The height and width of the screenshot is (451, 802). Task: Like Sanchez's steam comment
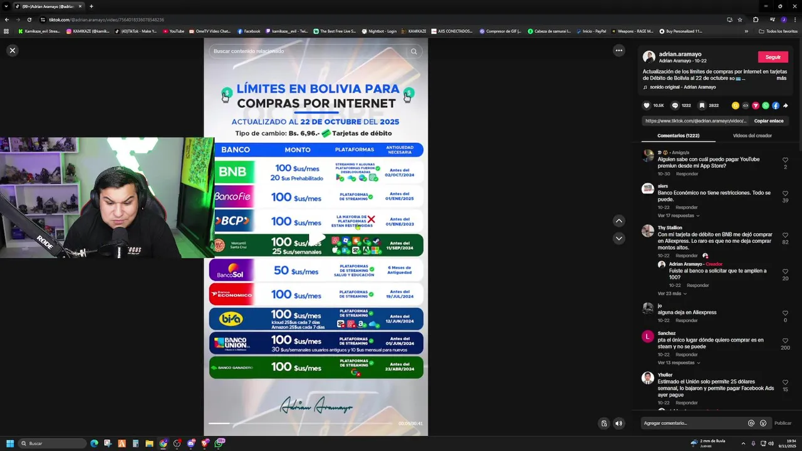click(785, 341)
